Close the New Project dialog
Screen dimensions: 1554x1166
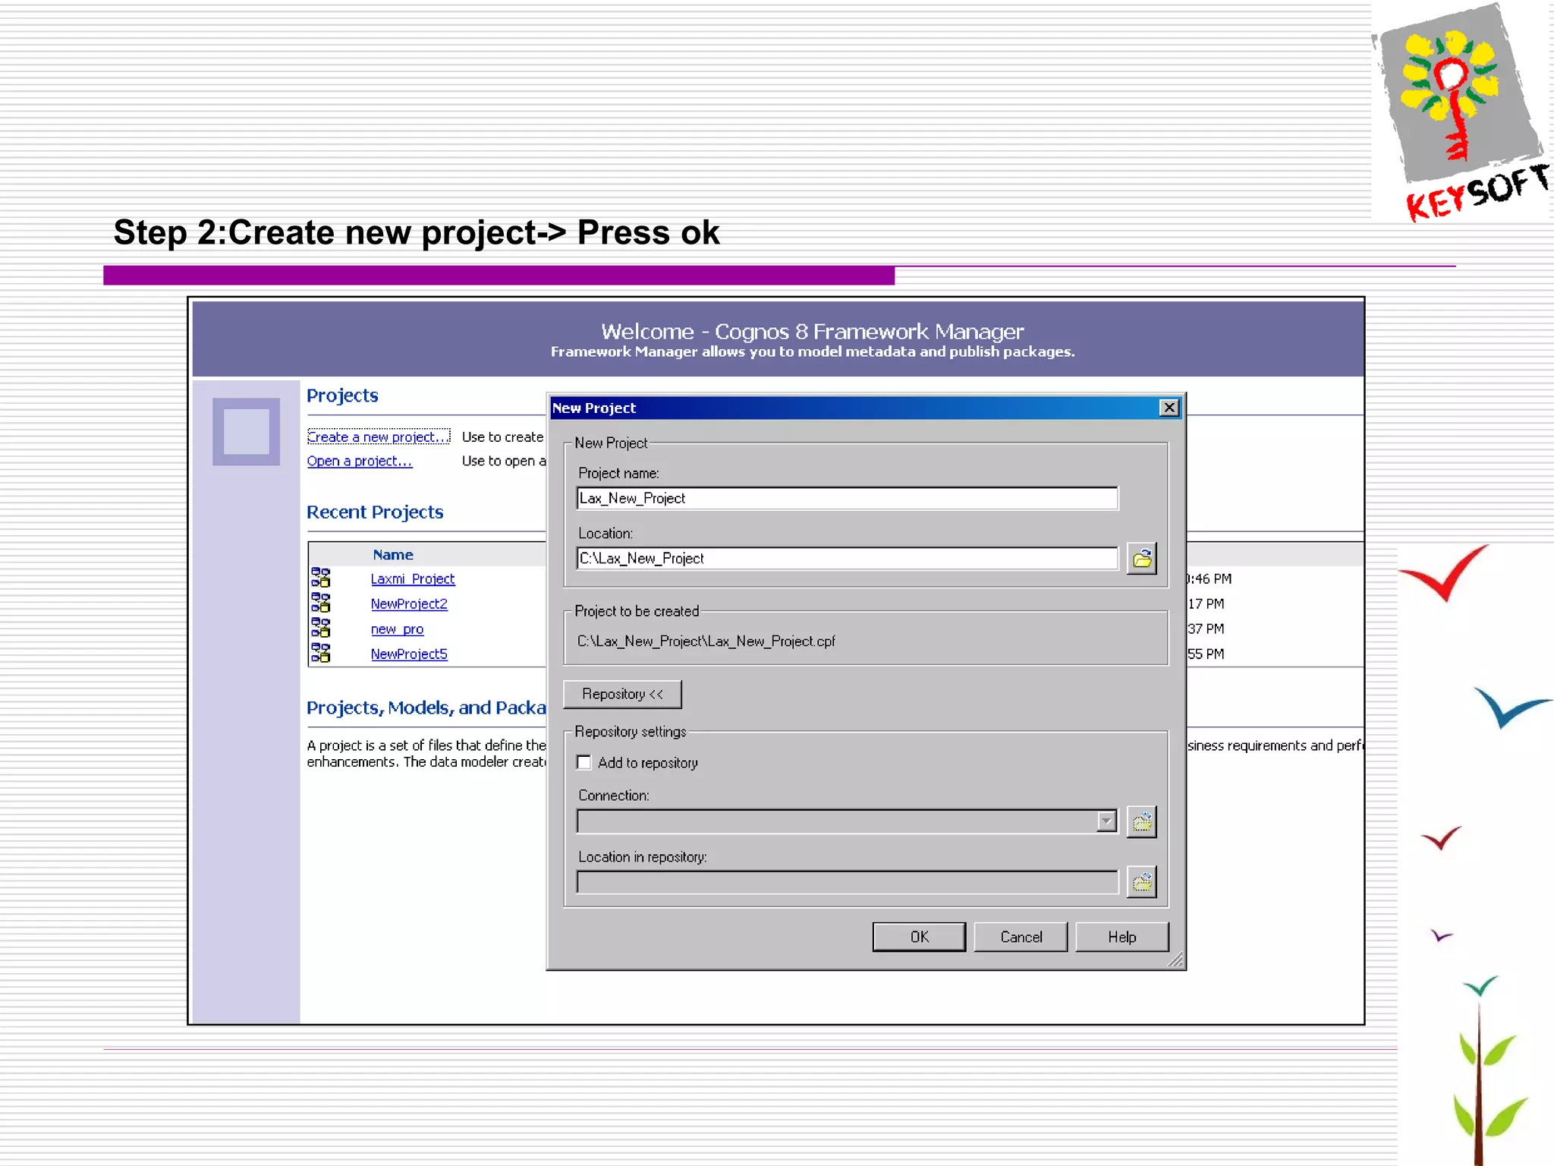click(x=1169, y=408)
